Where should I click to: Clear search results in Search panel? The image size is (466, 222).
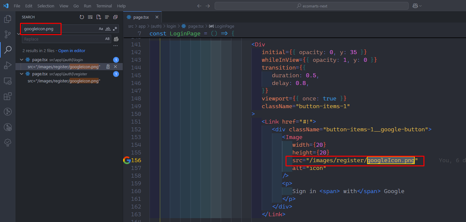click(x=90, y=17)
